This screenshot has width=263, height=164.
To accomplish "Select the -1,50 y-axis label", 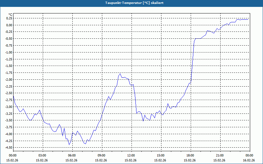I will [9, 66].
